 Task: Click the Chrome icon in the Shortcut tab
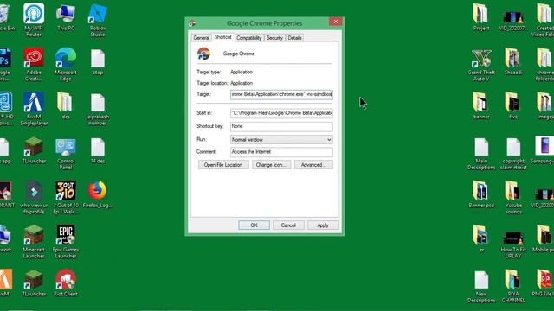203,54
